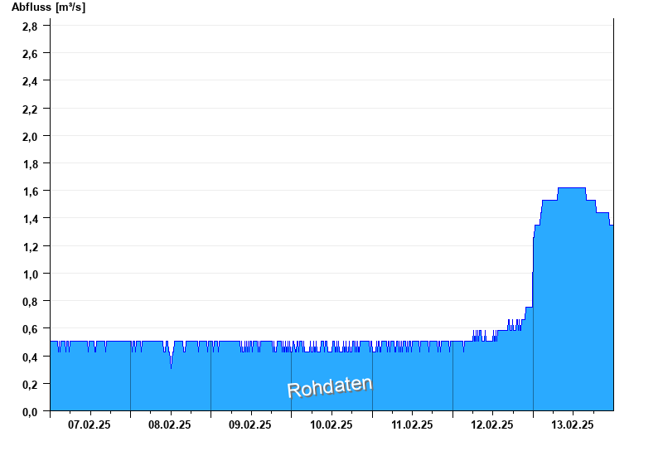Click the 0,0 y-axis origin label
The width and height of the screenshot is (663, 456).
pyautogui.click(x=30, y=411)
